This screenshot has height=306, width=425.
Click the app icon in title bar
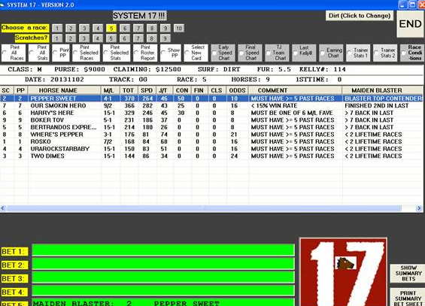(2, 5)
